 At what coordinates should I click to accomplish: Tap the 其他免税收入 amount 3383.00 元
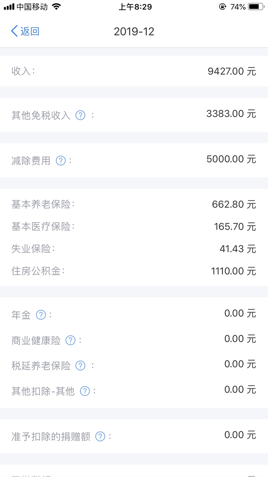click(231, 114)
